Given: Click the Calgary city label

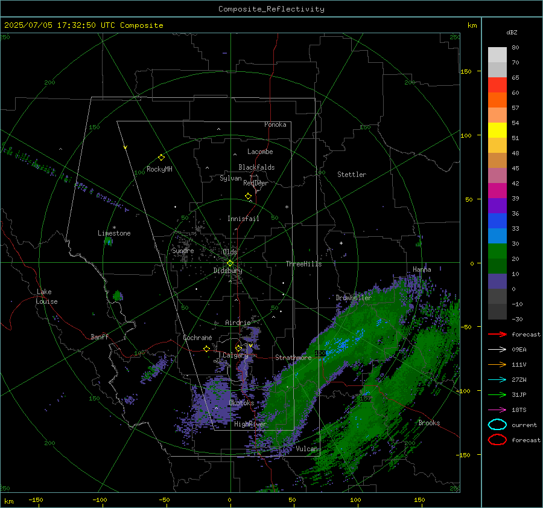Looking at the screenshot, I should 235,355.
